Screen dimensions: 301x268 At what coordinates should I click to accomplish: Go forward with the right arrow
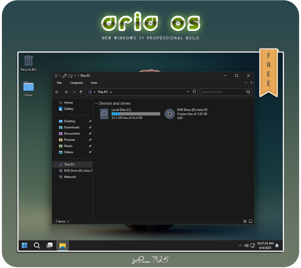coord(66,92)
